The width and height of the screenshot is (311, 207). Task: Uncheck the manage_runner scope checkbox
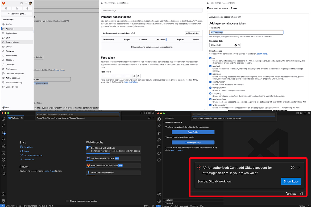click(x=210, y=88)
